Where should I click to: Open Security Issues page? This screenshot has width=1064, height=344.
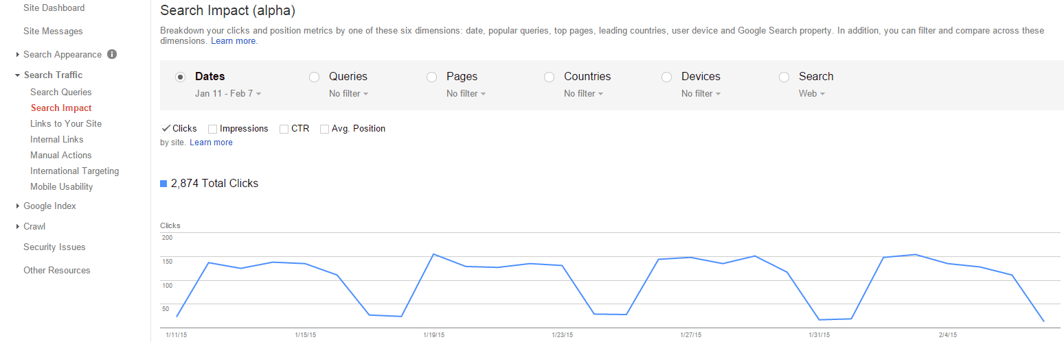54,247
